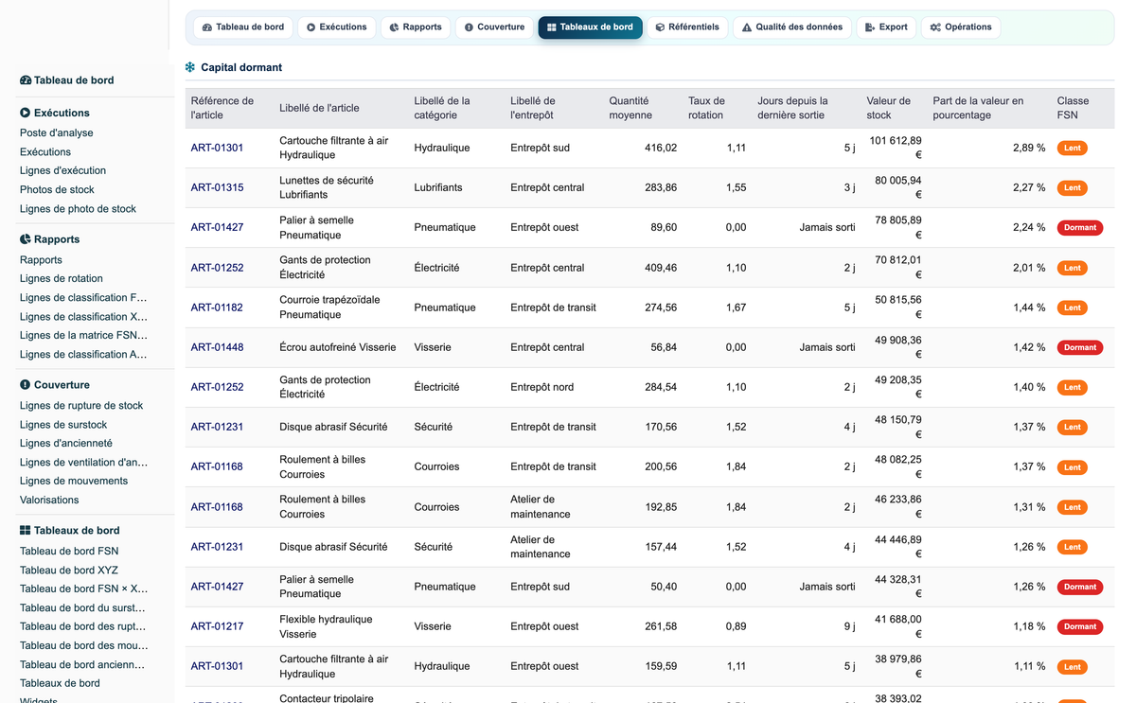Viewport: 1136px width, 703px height.
Task: Open Tableau de bord FSN sidebar link
Action: coord(69,552)
